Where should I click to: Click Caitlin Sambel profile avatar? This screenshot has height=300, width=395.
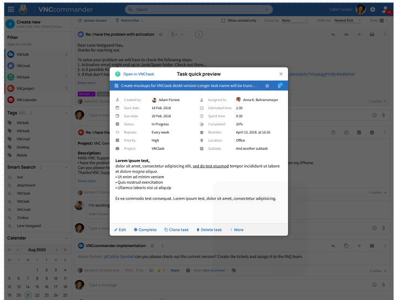tap(360, 10)
